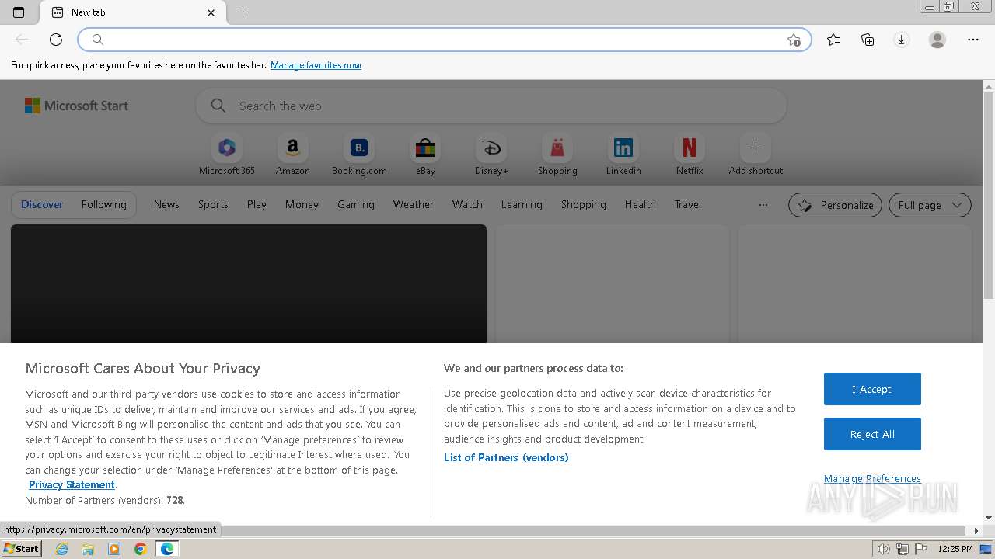The width and height of the screenshot is (995, 559).
Task: Open the Microsoft 365 shortcut
Action: (227, 155)
